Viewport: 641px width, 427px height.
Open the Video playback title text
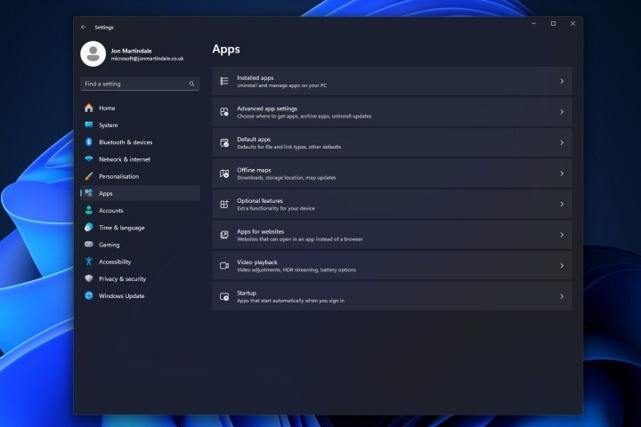coord(256,262)
